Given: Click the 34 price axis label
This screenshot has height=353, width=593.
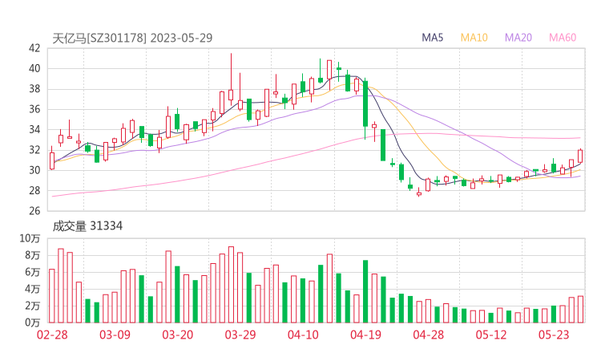Looking at the screenshot, I should pos(34,129).
